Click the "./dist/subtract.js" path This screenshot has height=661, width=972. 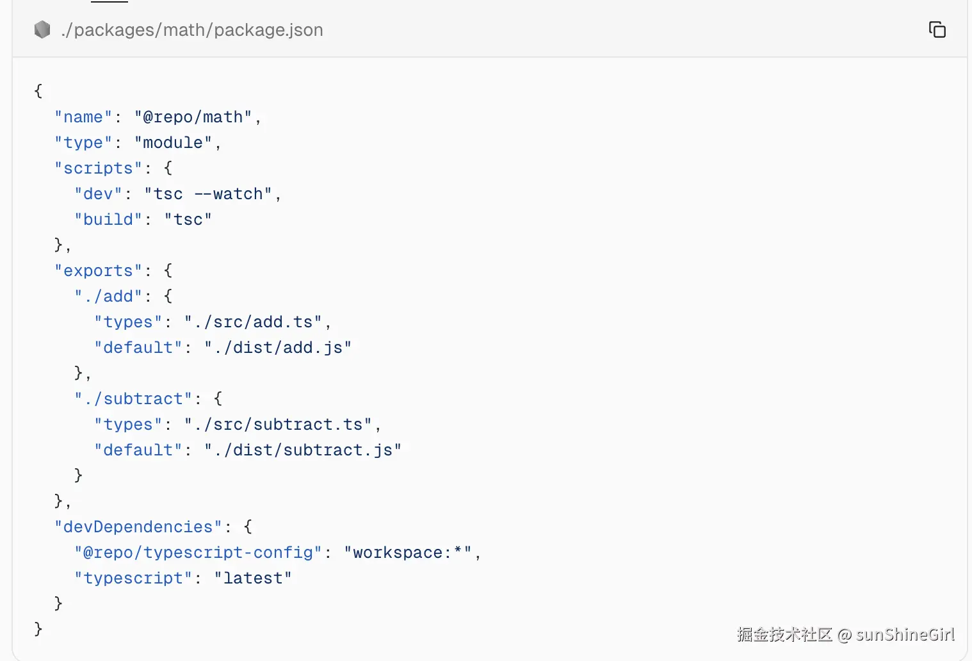coord(303,450)
